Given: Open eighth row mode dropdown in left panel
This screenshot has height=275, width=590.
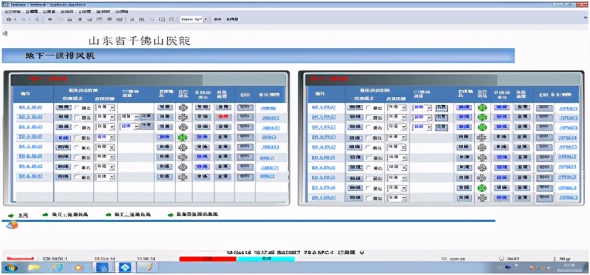Looking at the screenshot, I should pyautogui.click(x=105, y=177).
